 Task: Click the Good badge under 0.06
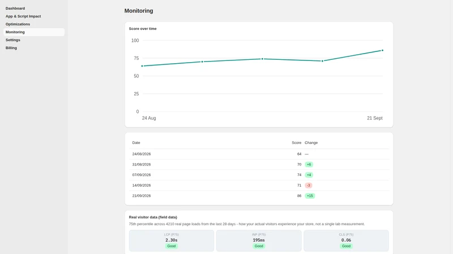[346, 246]
